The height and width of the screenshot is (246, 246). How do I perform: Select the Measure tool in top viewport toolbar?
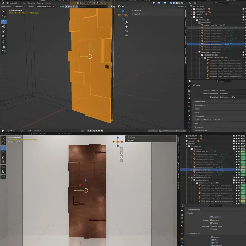tap(4, 46)
